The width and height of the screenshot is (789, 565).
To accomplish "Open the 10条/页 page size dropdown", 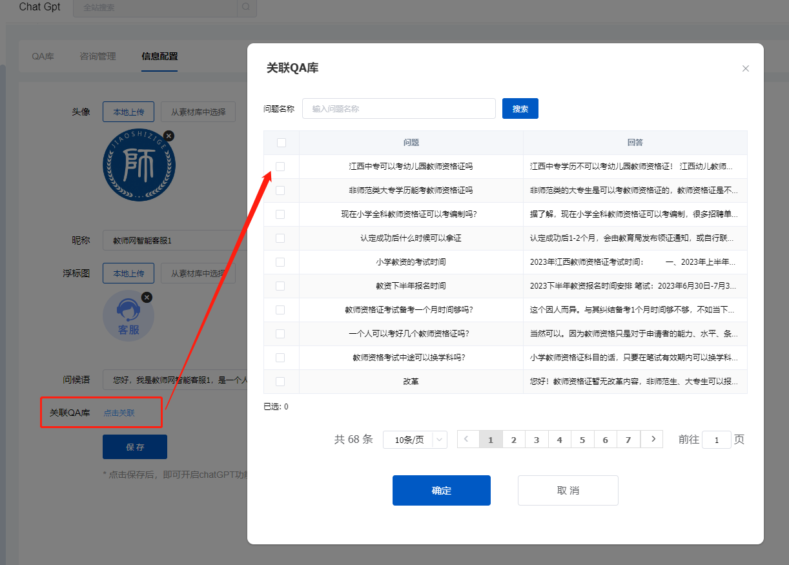I will [x=415, y=440].
